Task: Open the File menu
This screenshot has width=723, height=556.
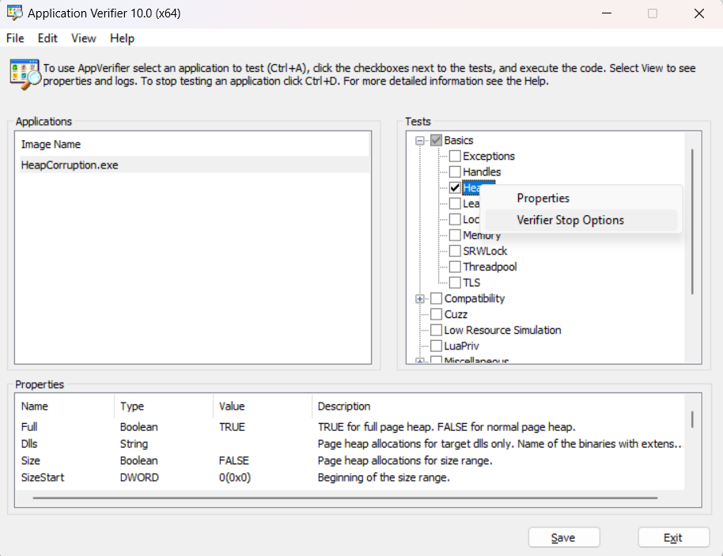Action: [15, 38]
